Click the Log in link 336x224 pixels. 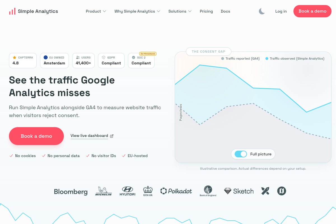pyautogui.click(x=281, y=11)
